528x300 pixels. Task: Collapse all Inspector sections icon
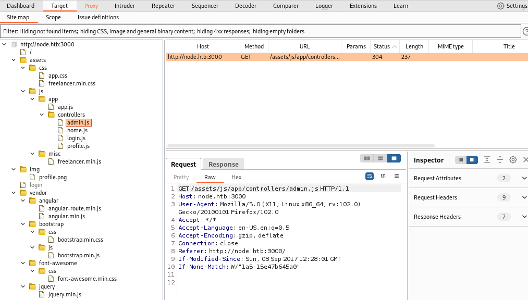(x=500, y=160)
